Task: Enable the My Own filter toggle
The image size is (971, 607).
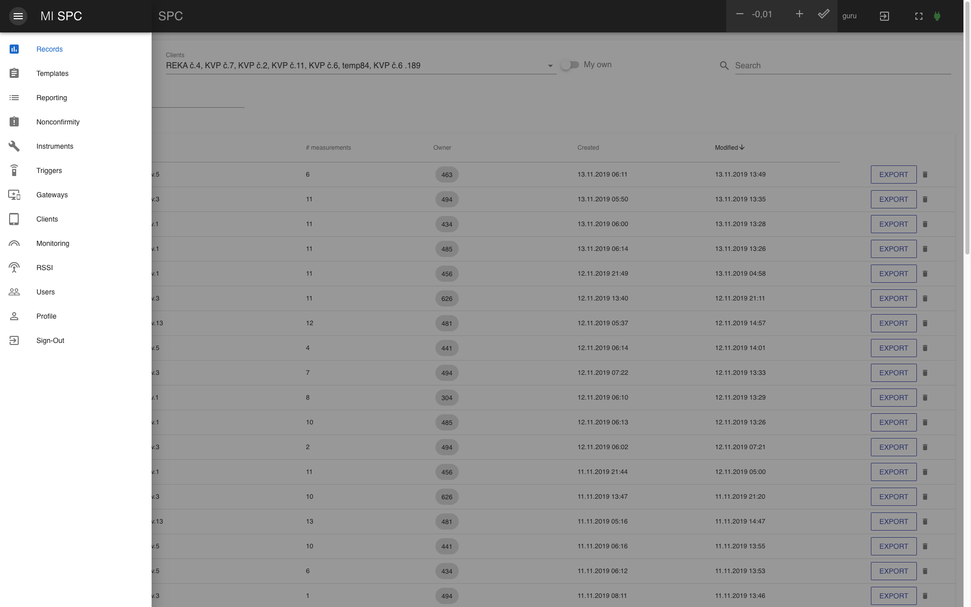Action: pos(570,64)
